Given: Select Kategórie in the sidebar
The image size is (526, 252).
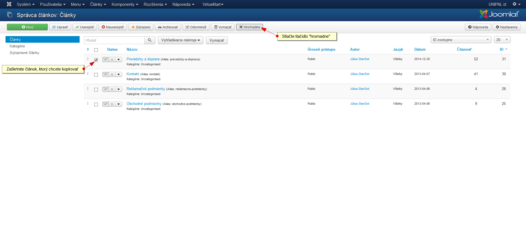Looking at the screenshot, I should point(17,46).
